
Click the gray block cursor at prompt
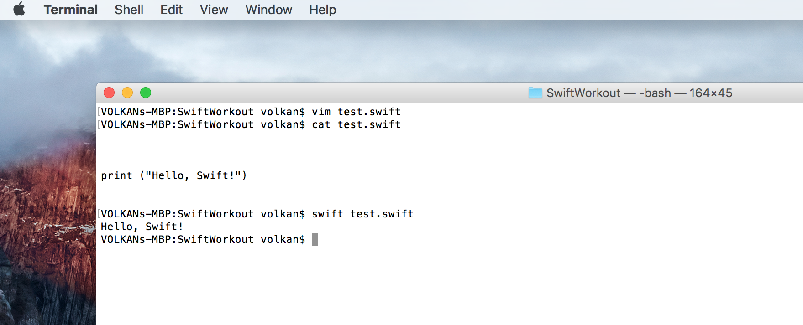pyautogui.click(x=315, y=239)
